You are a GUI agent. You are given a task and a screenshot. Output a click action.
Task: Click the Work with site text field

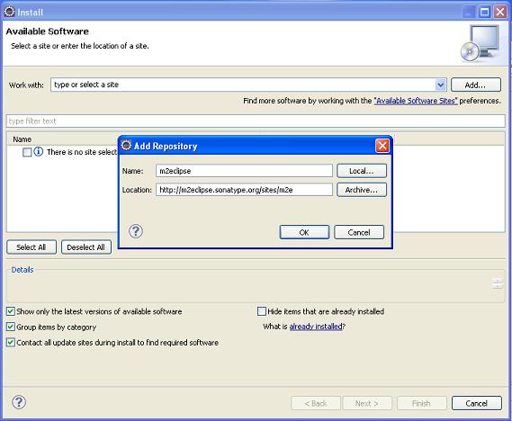click(243, 85)
